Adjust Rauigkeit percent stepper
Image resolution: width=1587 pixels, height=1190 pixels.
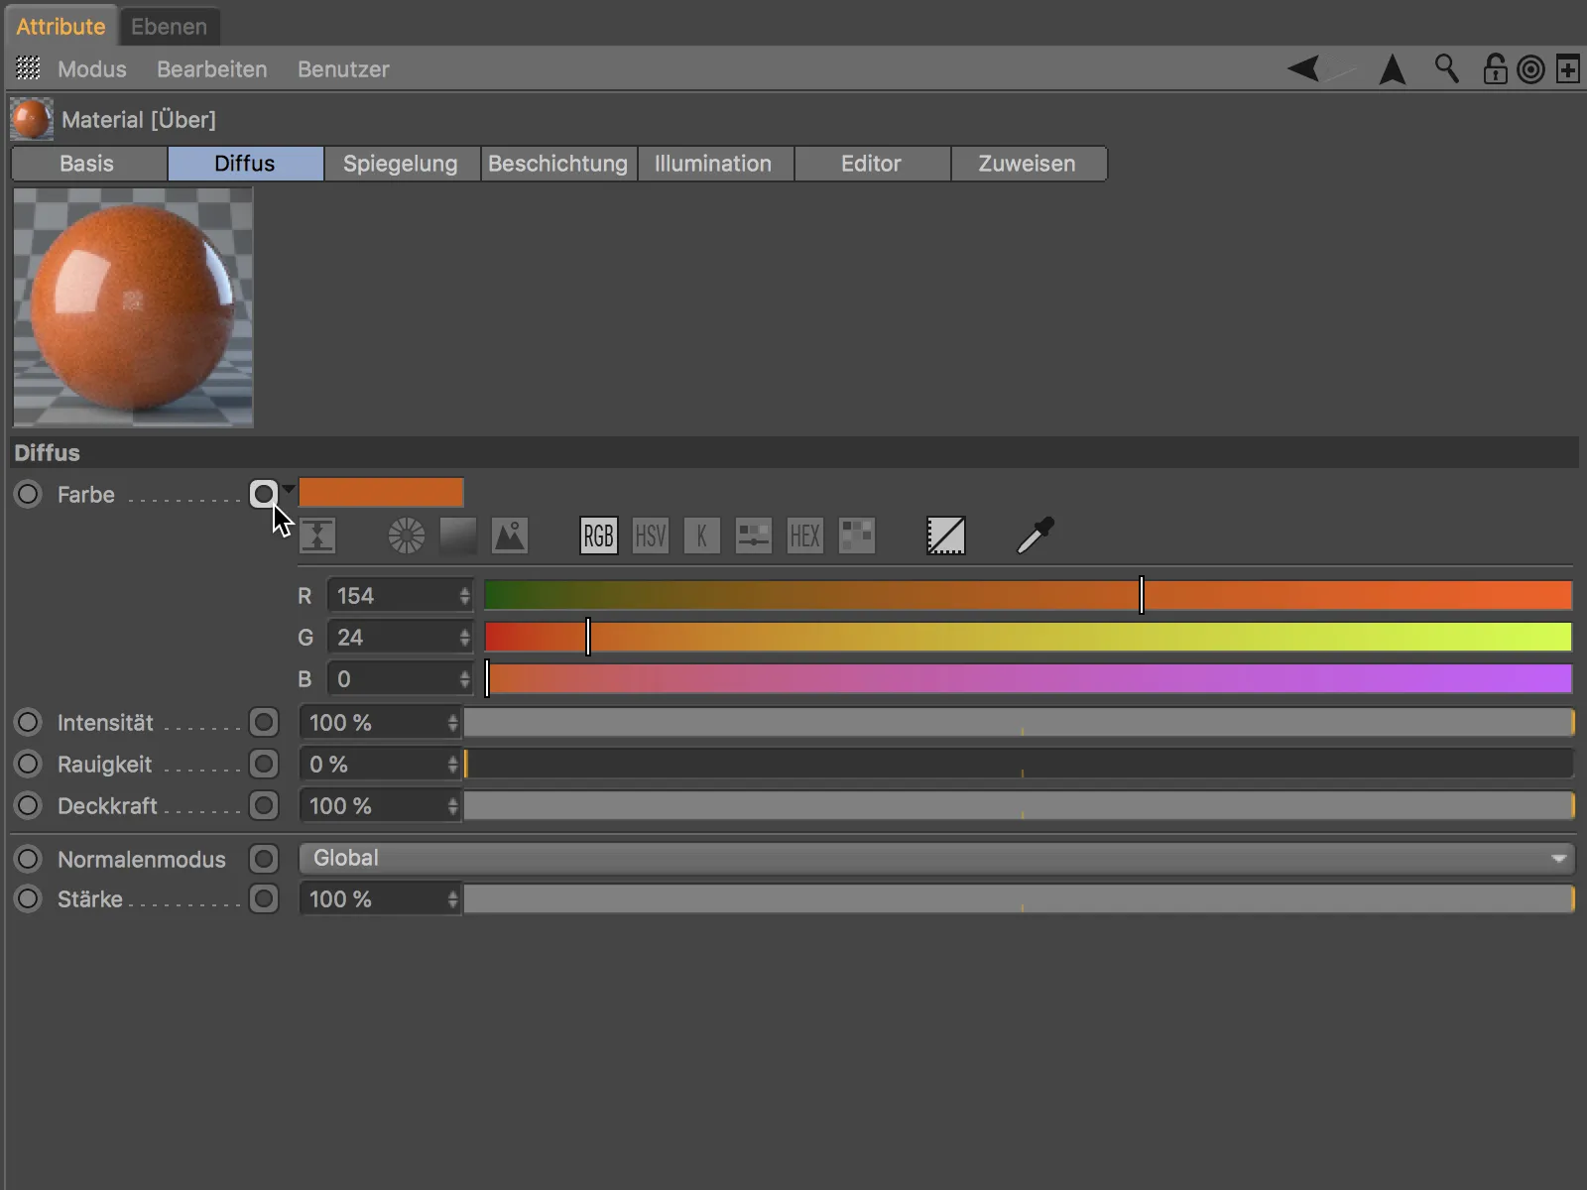(x=452, y=765)
